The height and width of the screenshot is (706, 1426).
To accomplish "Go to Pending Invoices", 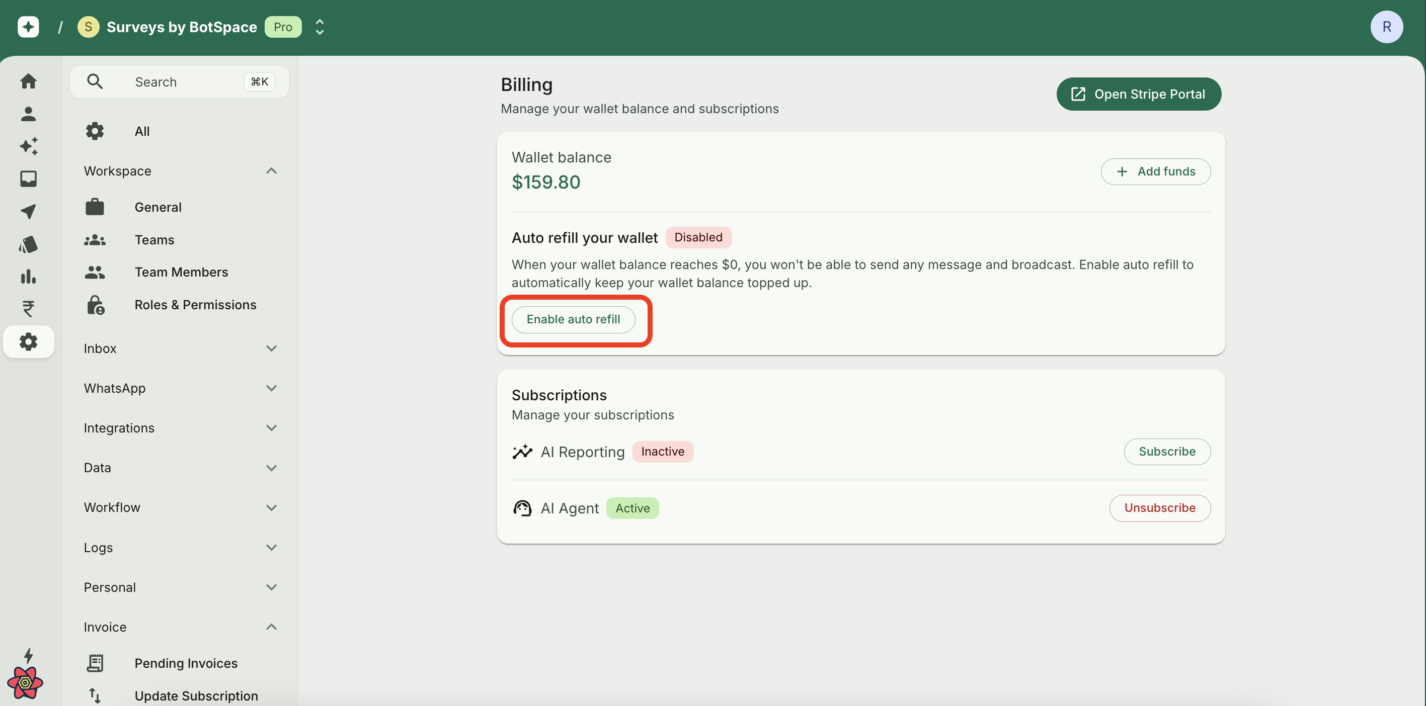I will pyautogui.click(x=186, y=663).
